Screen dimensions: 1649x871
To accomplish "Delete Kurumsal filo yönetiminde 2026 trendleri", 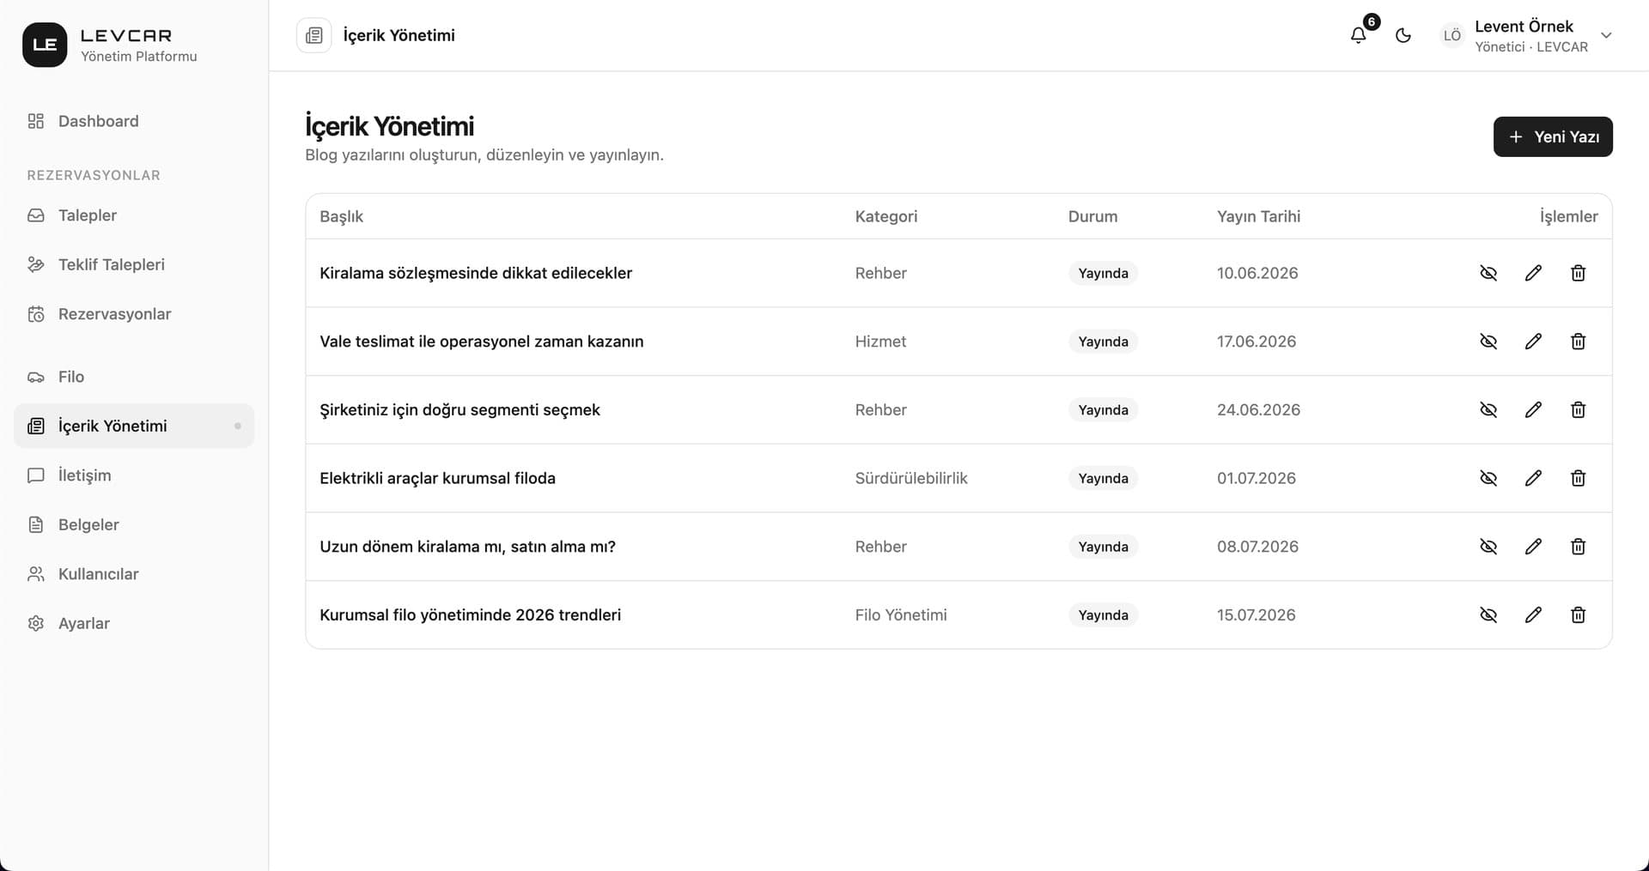I will (x=1578, y=614).
